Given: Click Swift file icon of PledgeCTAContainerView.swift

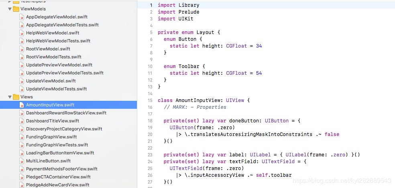Looking at the screenshot, I should (22, 177).
